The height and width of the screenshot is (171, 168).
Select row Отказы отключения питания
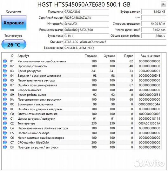pyautogui.click(x=82, y=114)
